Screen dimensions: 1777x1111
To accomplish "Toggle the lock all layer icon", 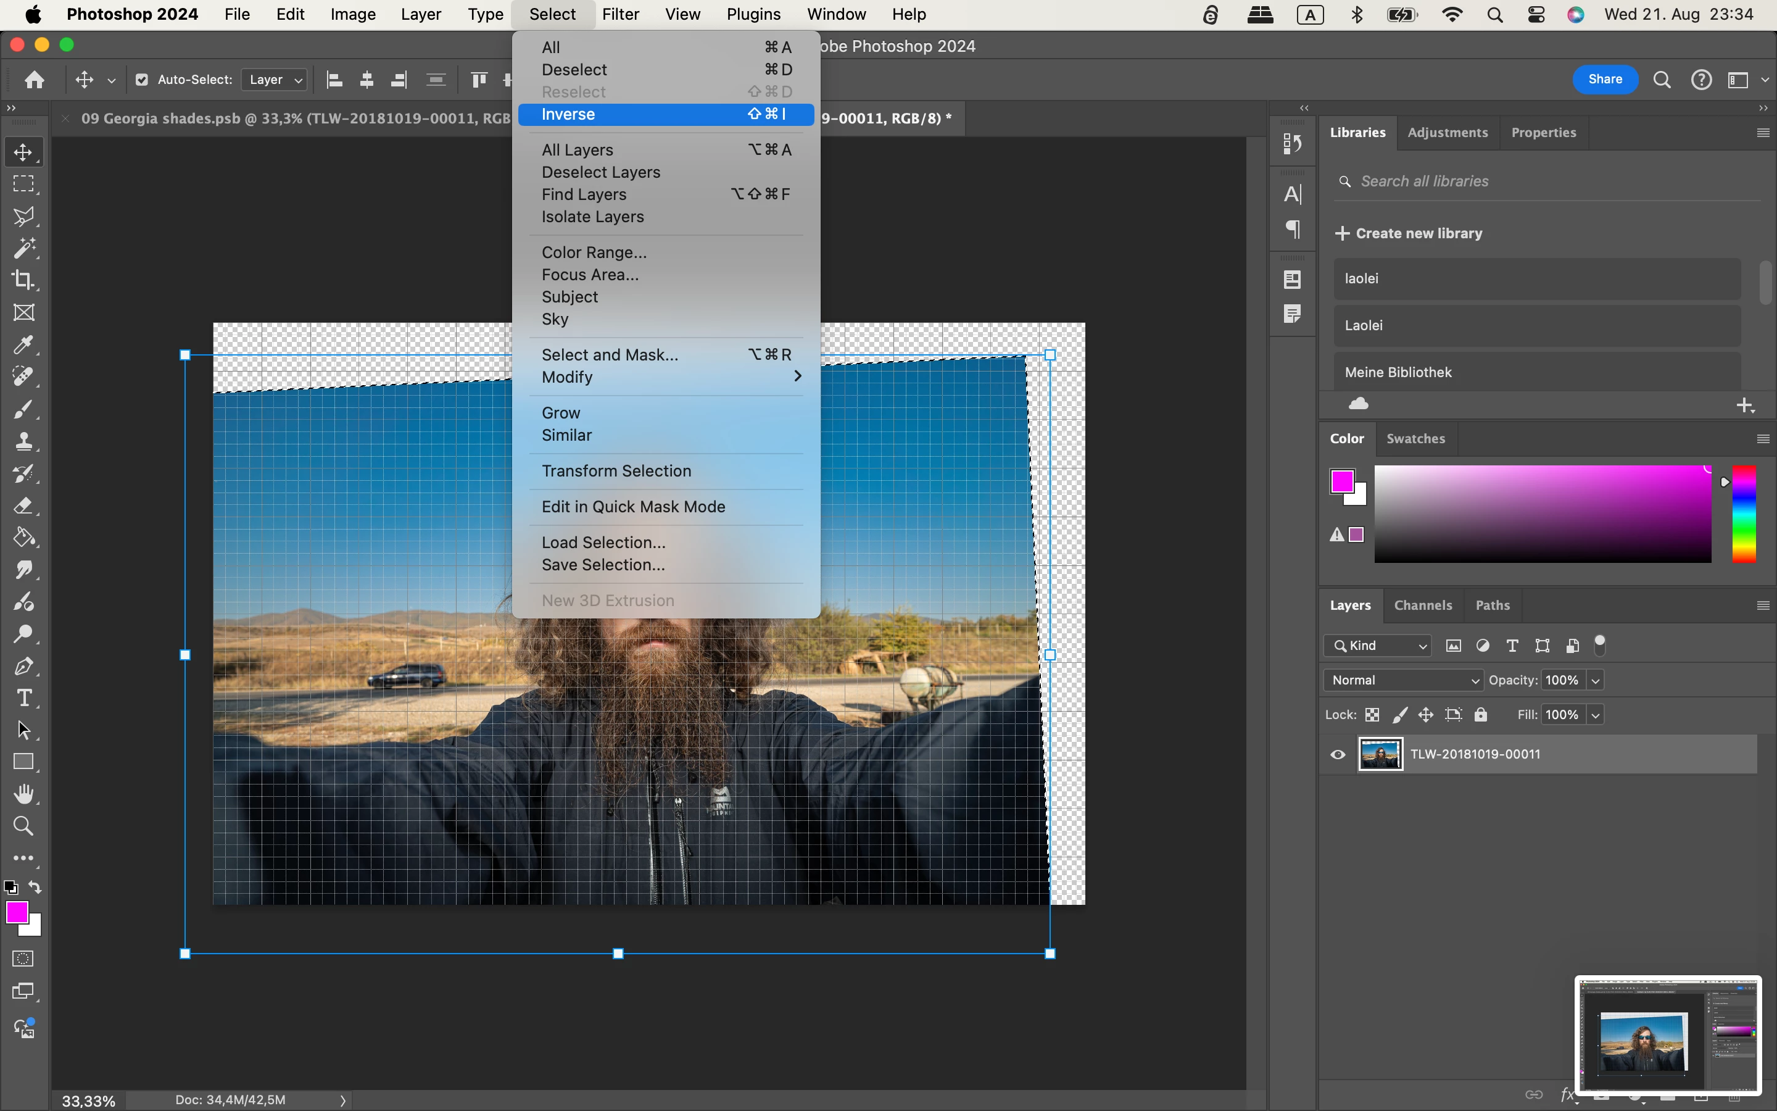I will click(x=1480, y=714).
